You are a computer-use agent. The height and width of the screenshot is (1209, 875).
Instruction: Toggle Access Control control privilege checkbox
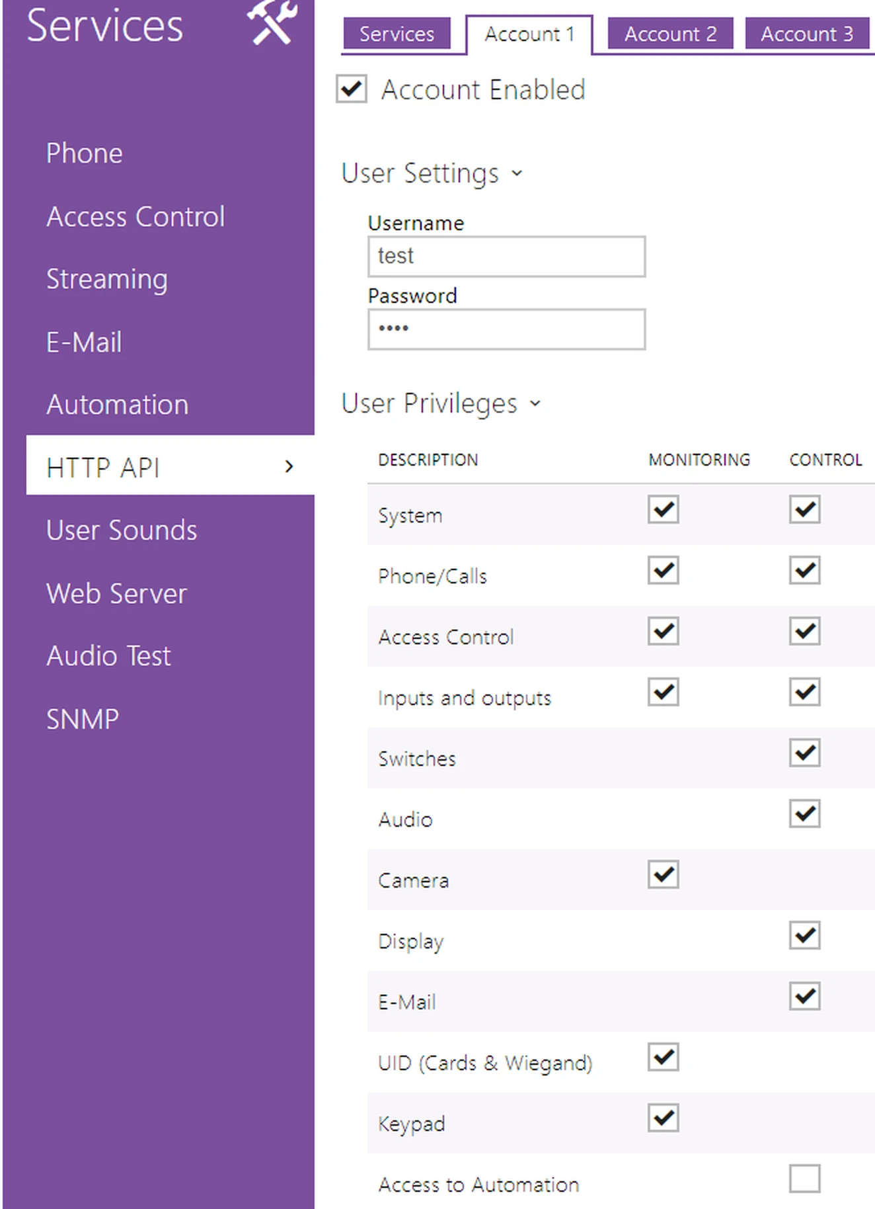pos(805,631)
